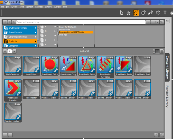The width and height of the screenshot is (173, 139).
Task: Select the highlighted Rotate tool
Action: coord(136,13)
